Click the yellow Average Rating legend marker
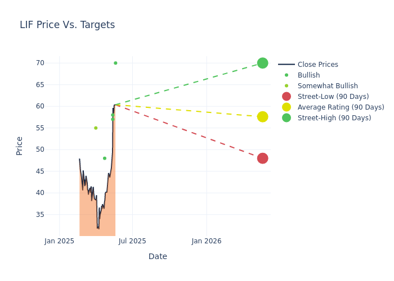This screenshot has height=281, width=394. tap(286, 107)
